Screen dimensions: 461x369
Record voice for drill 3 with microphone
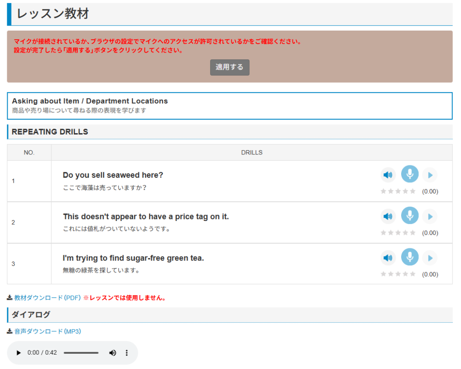[x=410, y=257]
